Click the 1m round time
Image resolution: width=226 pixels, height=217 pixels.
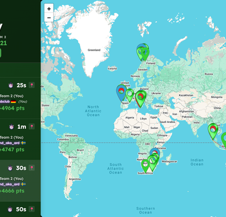22,126
